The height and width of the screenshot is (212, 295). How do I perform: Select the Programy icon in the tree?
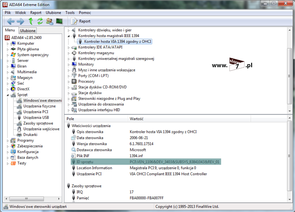point(13,140)
